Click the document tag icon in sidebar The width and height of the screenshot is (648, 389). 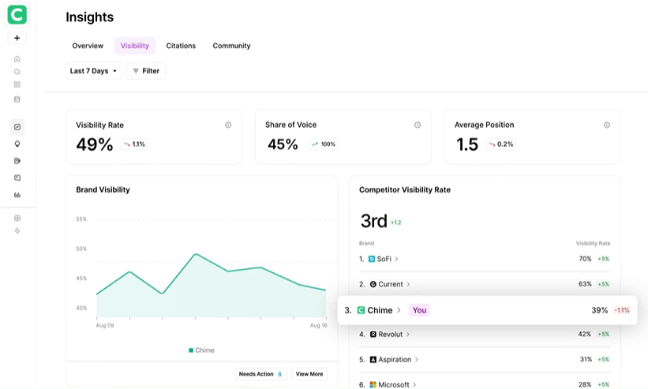[17, 161]
